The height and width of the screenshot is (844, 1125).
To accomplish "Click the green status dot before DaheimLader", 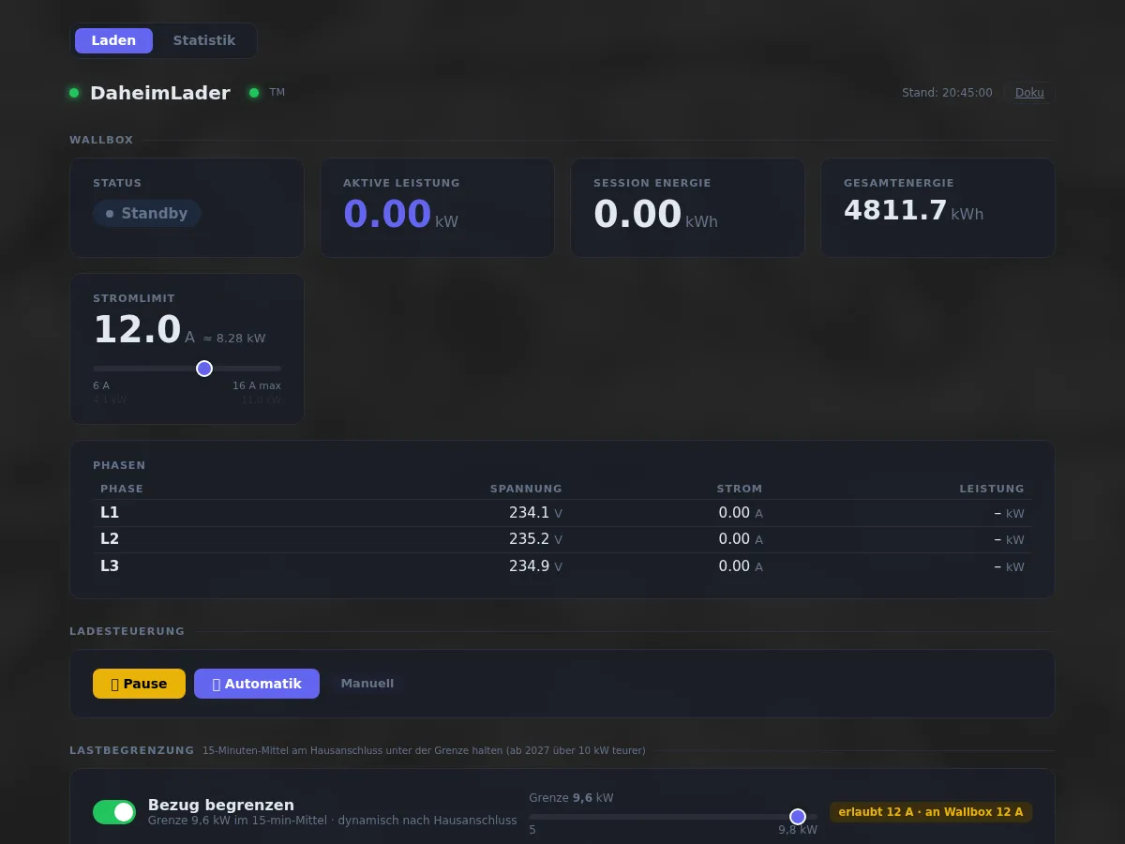I will 74,93.
